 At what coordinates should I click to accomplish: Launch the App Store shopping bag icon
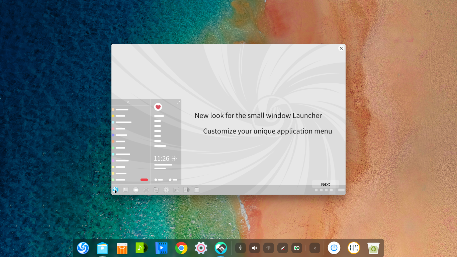point(122,248)
